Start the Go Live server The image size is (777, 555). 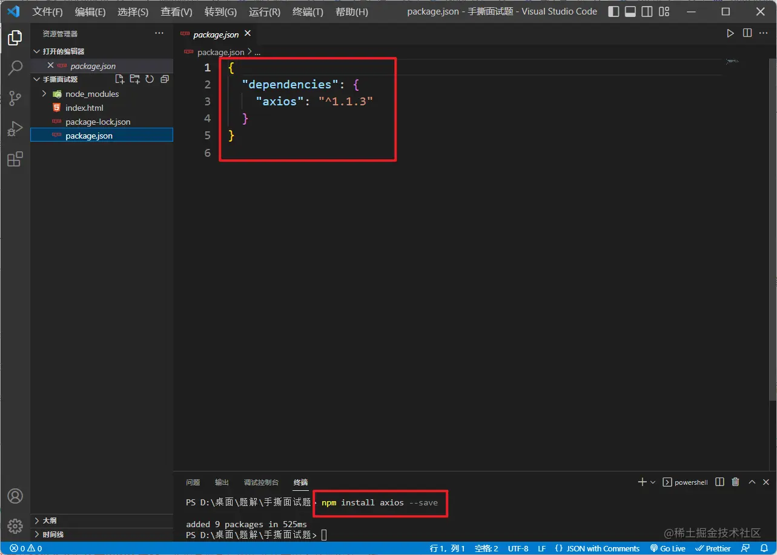click(x=668, y=548)
